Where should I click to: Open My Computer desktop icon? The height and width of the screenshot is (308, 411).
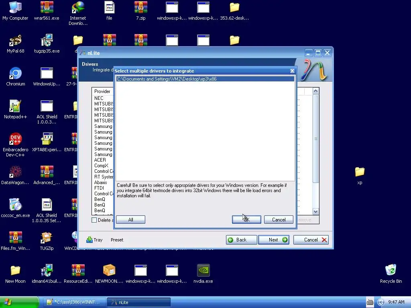[15, 11]
